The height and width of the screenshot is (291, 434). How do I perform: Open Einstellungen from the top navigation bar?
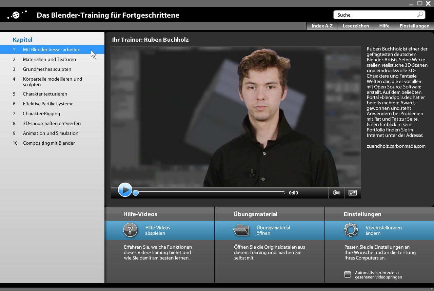(414, 26)
